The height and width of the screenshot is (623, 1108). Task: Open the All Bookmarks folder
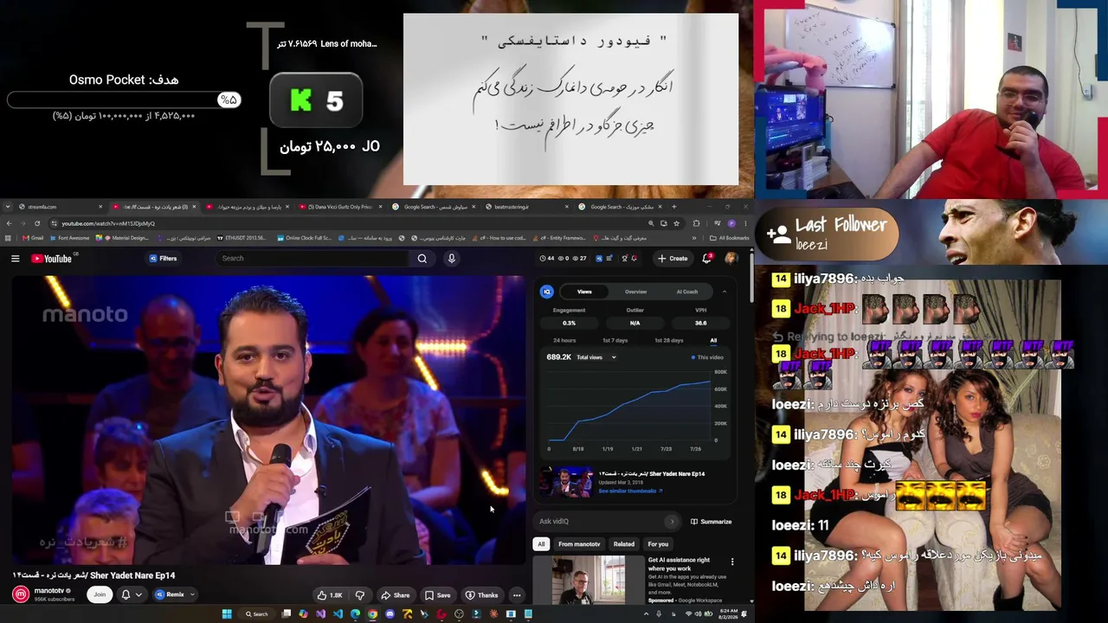tap(729, 238)
